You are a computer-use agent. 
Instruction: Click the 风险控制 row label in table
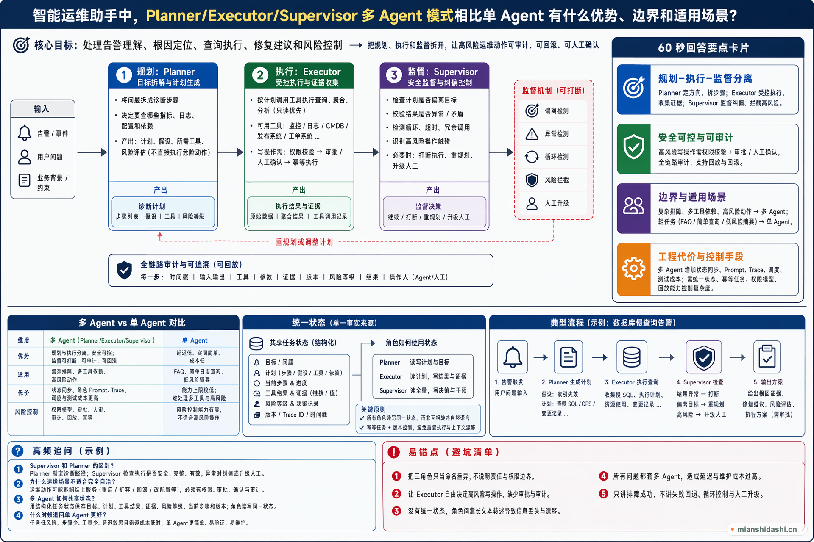tap(26, 412)
